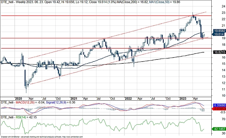Click the Close 19.614 (1.0%) text
Image resolution: width=226 pixels, height=138 pixels.
[102, 2]
